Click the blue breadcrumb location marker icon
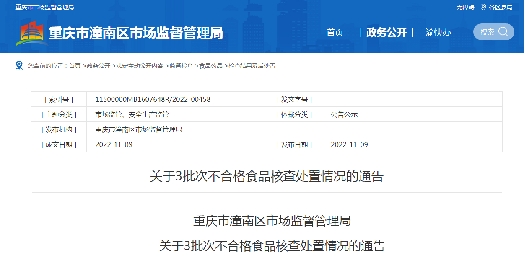 click(19, 66)
